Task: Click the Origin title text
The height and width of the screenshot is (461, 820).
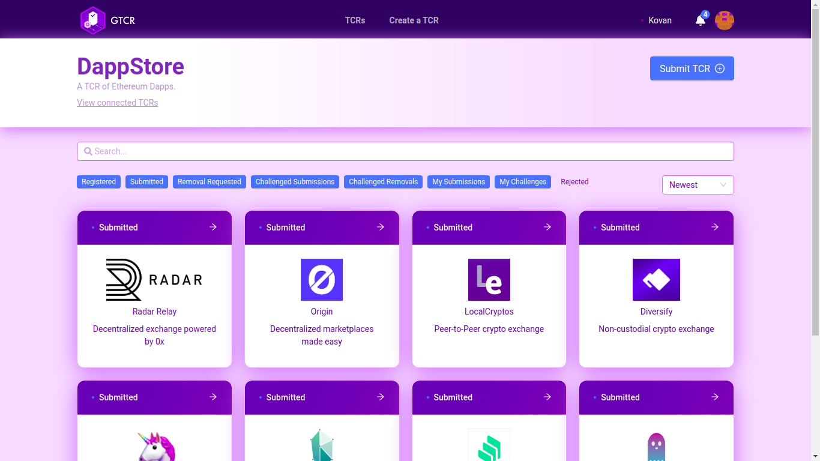Action: [322, 312]
